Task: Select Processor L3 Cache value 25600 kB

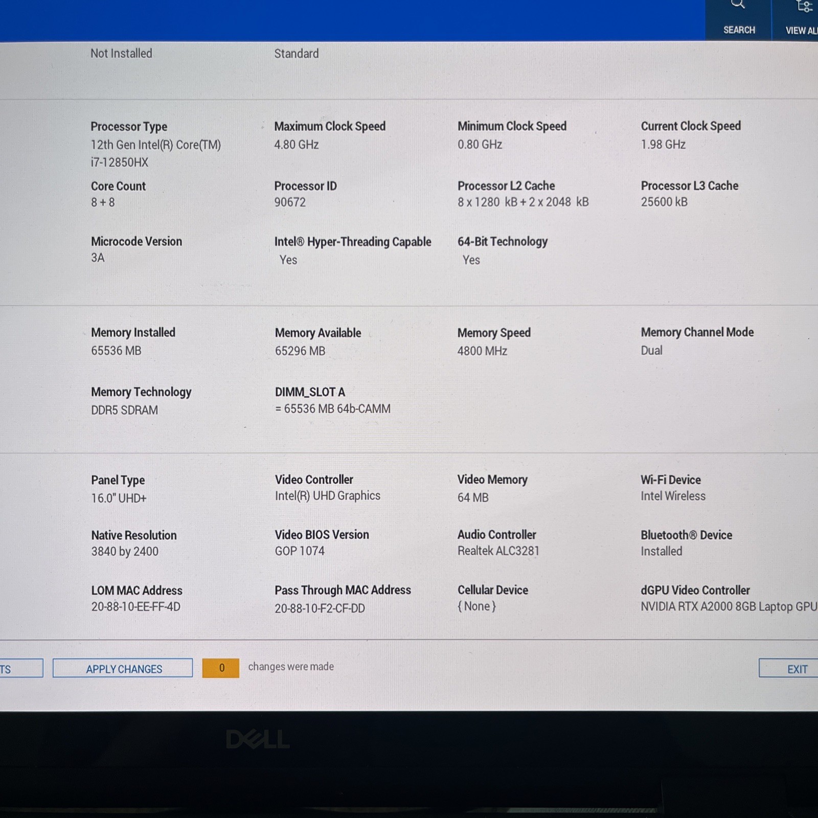Action: tap(664, 202)
